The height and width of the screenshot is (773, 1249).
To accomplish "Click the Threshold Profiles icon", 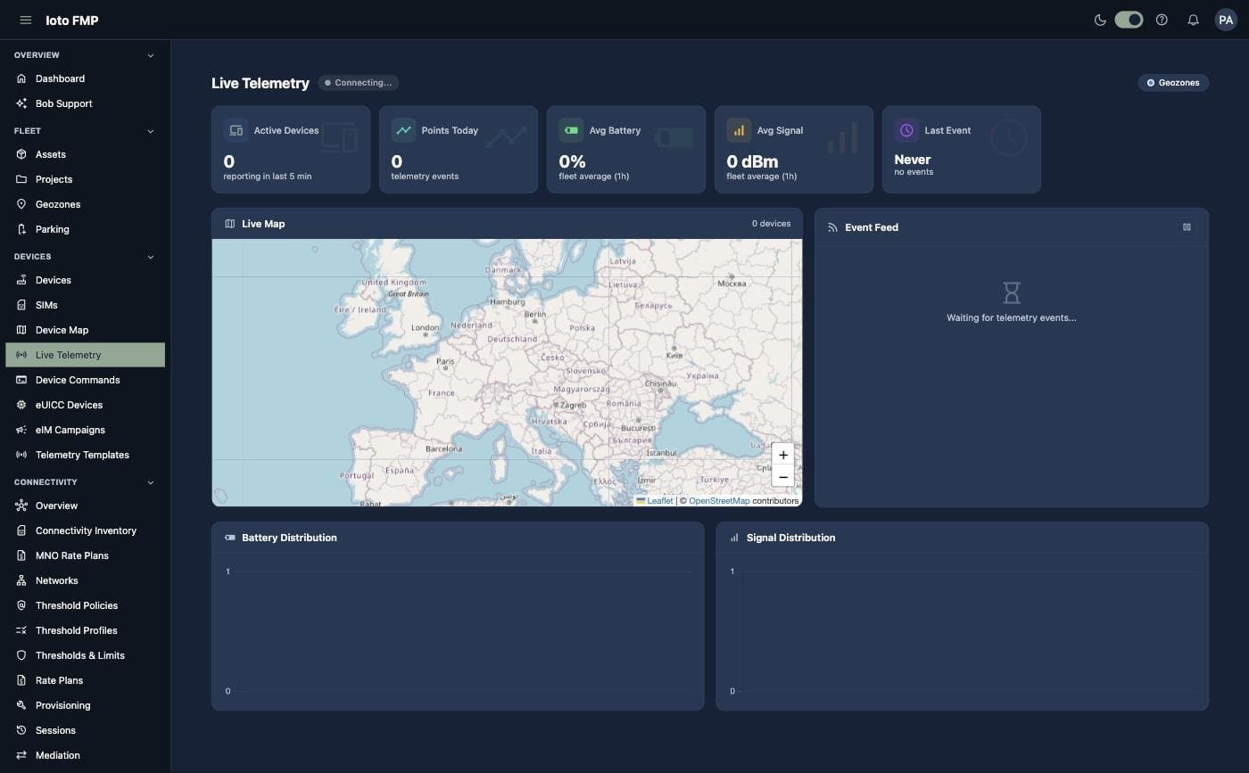I will pos(21,630).
